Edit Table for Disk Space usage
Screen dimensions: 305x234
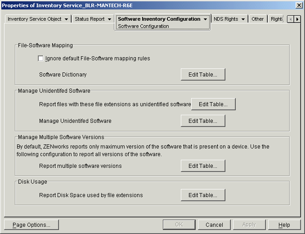[x=203, y=195]
